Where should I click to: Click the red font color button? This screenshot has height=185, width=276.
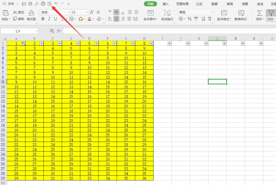pyautogui.click(x=89, y=19)
